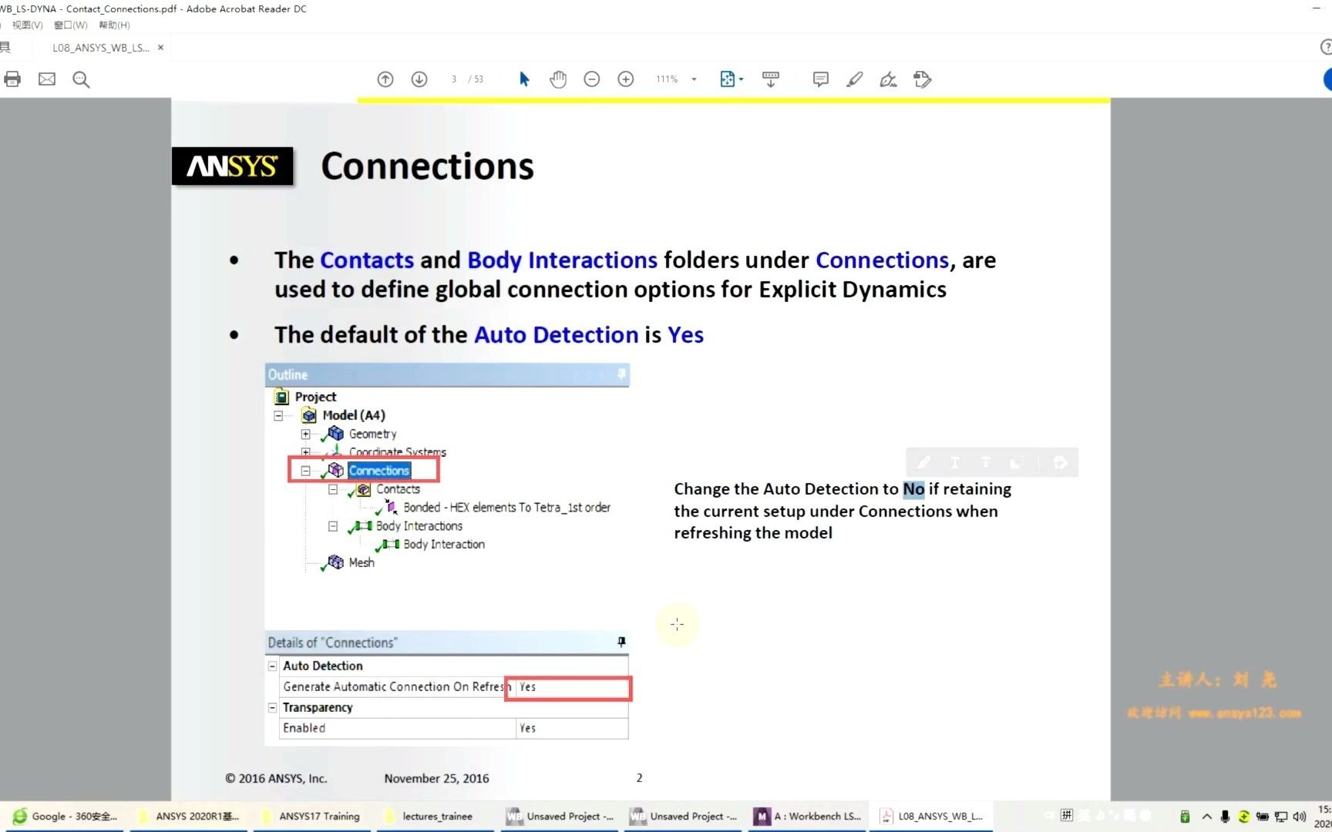Open the 视图(V) menu
The height and width of the screenshot is (832, 1332).
click(27, 25)
